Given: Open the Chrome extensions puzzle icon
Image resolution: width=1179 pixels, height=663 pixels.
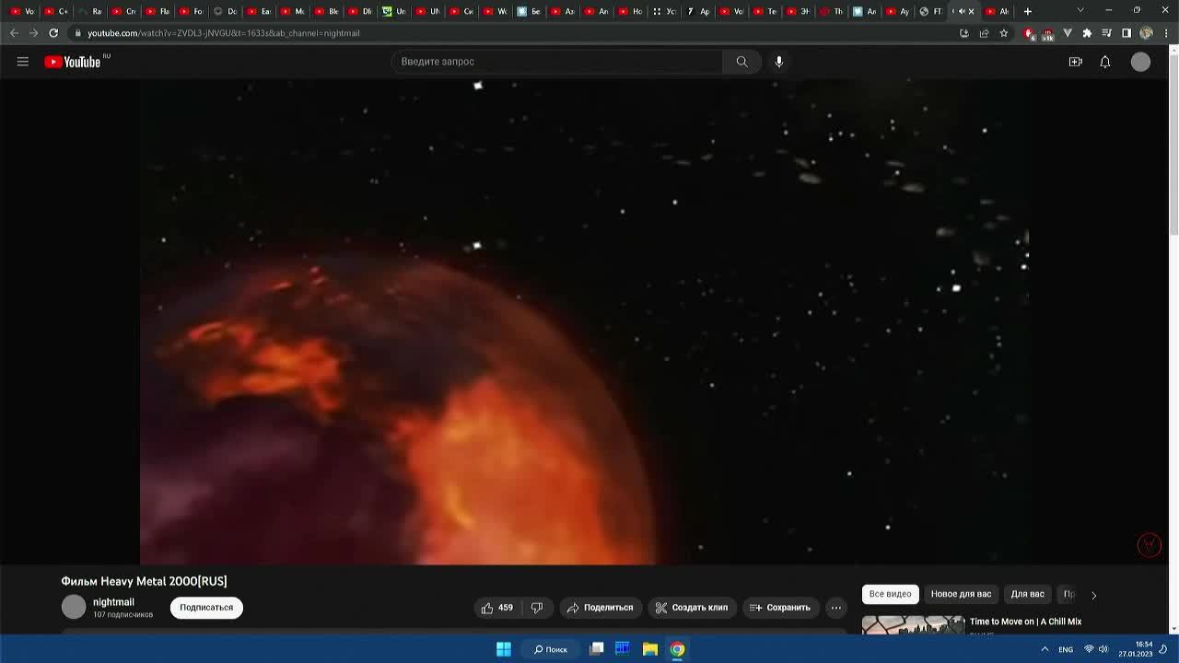Looking at the screenshot, I should 1087,33.
